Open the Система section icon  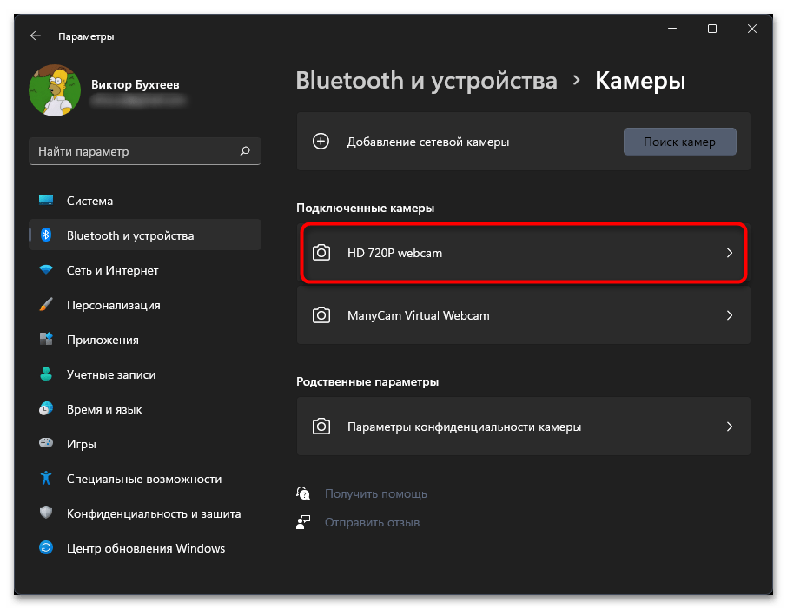(x=46, y=201)
